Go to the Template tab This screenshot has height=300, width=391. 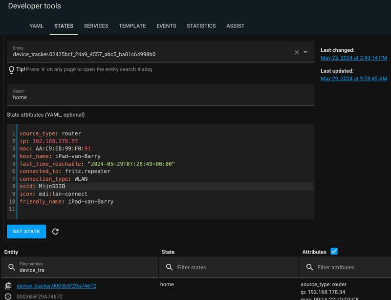pos(132,26)
